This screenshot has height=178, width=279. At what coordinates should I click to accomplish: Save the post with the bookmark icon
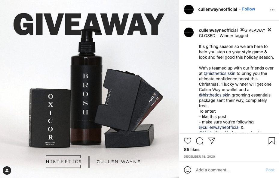[272, 141]
